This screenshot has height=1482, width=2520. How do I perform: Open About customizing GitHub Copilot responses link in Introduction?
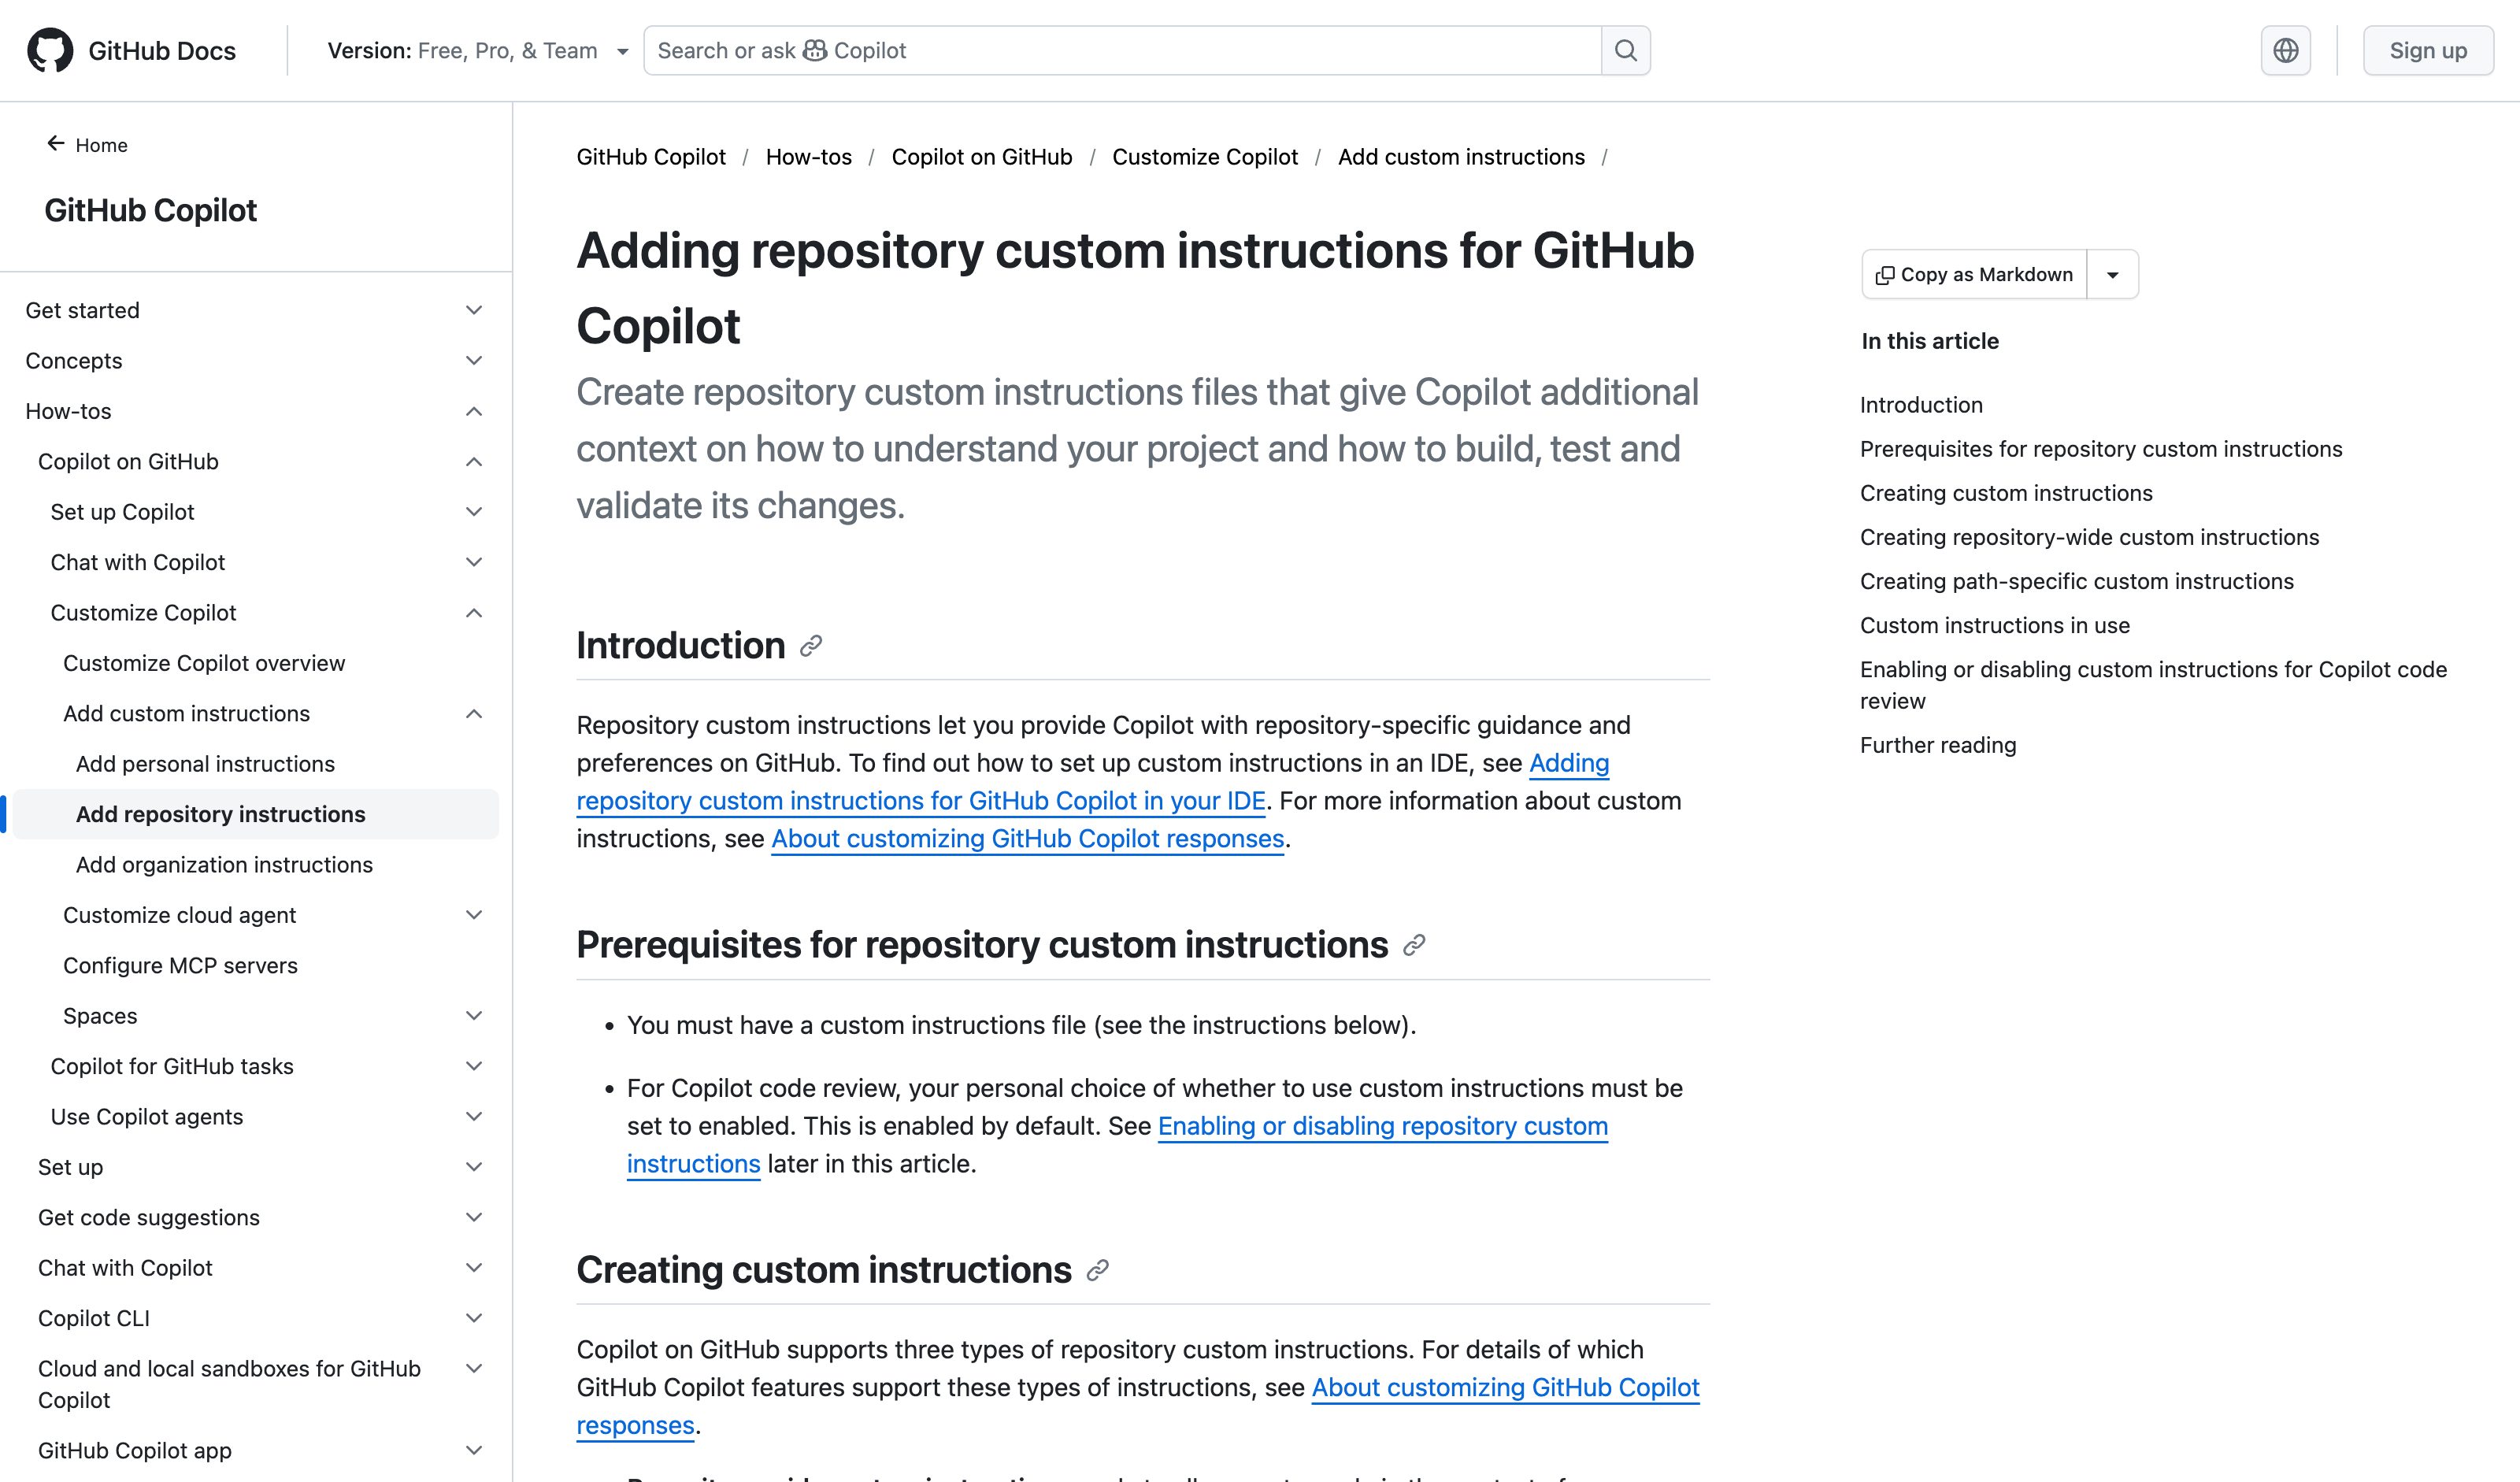pos(1027,839)
